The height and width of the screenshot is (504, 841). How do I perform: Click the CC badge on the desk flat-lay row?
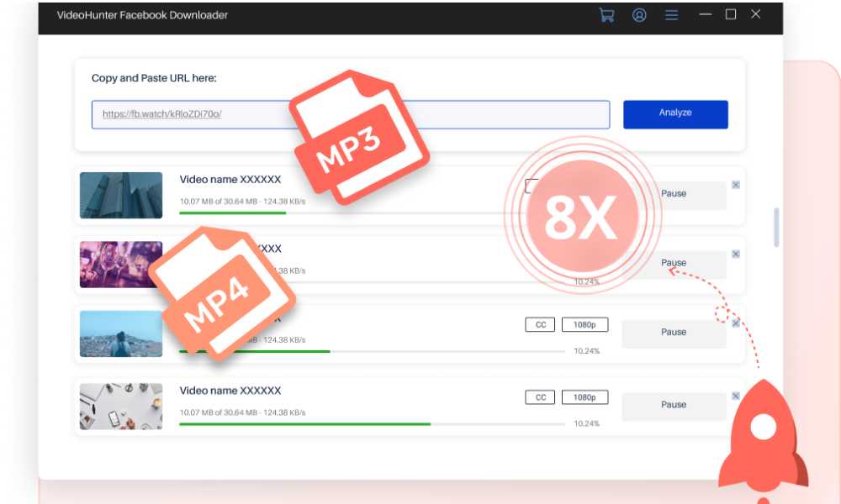pyautogui.click(x=540, y=397)
